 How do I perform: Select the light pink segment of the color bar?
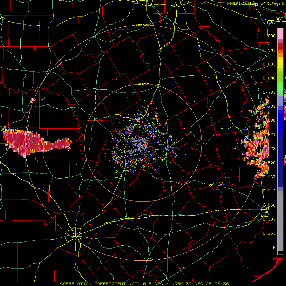pyautogui.click(x=281, y=34)
